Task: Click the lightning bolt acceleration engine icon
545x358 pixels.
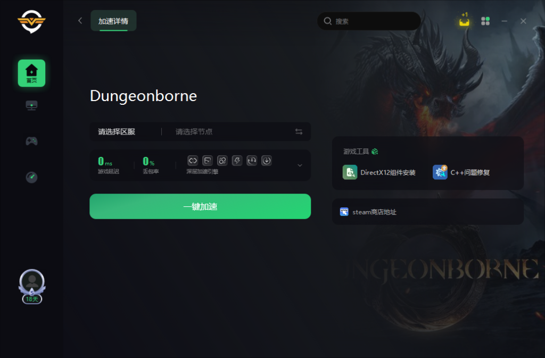Action: pos(237,161)
